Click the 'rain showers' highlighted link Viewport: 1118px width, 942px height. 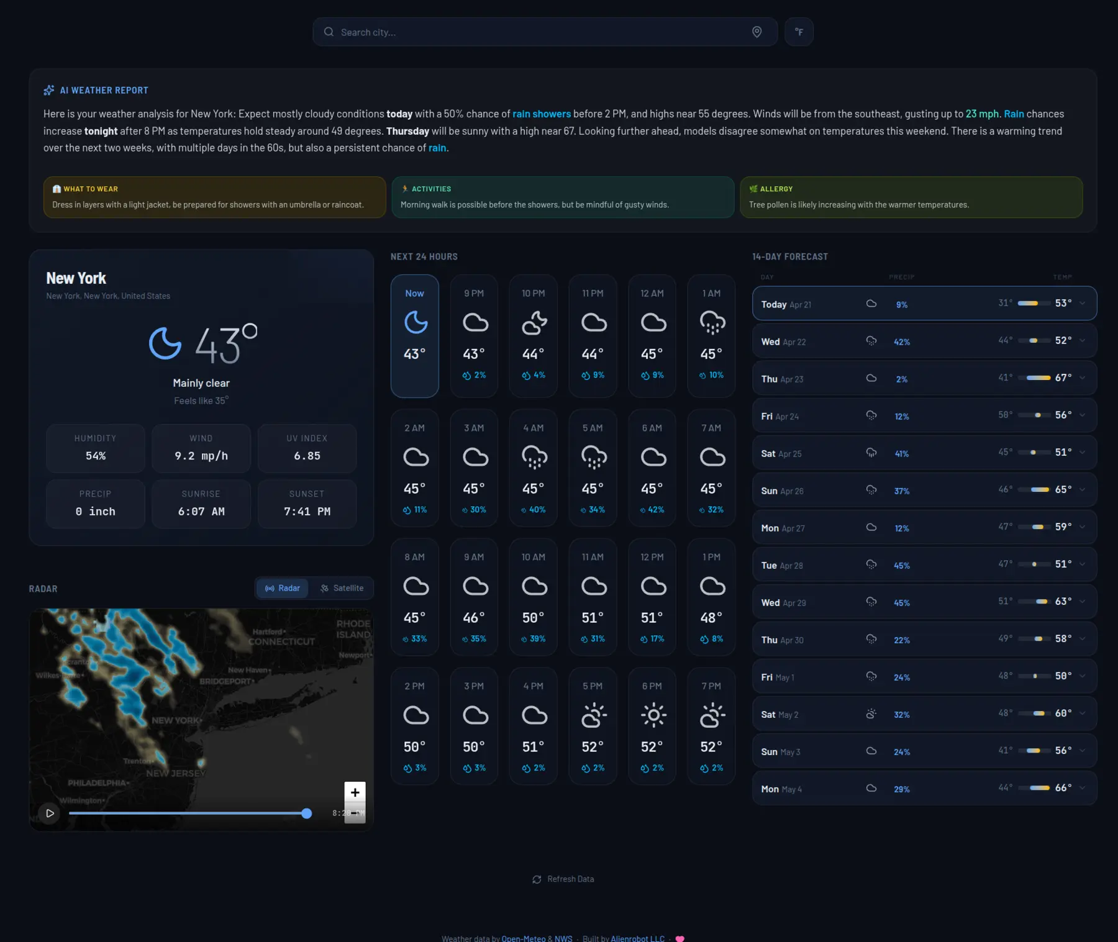pyautogui.click(x=542, y=114)
